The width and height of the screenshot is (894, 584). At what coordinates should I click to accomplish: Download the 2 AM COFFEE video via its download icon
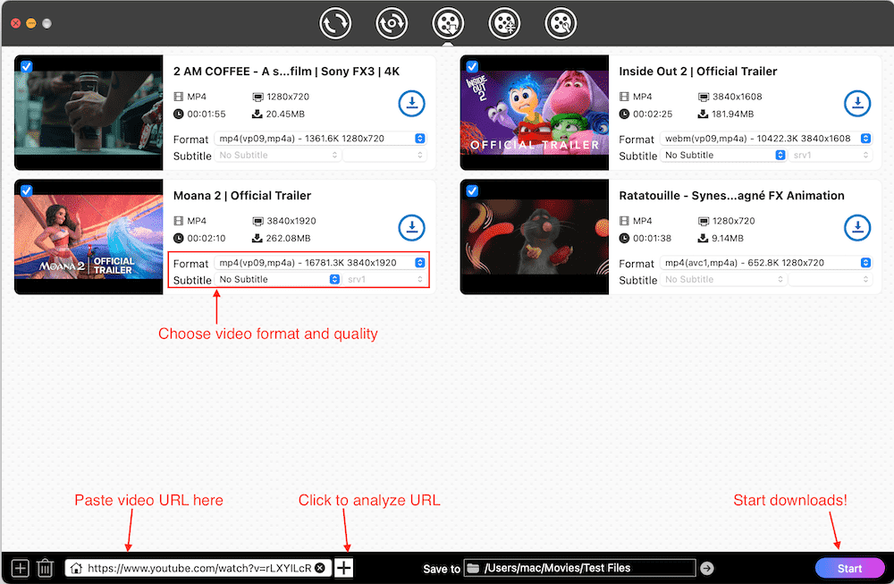tap(411, 103)
